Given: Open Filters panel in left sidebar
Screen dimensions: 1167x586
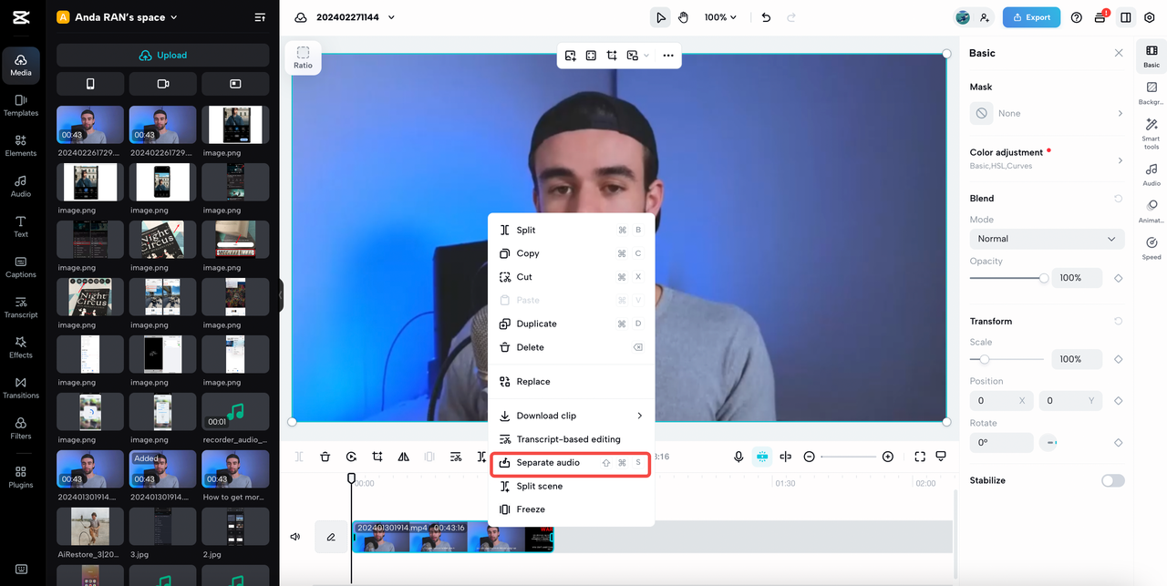Looking at the screenshot, I should 21,428.
